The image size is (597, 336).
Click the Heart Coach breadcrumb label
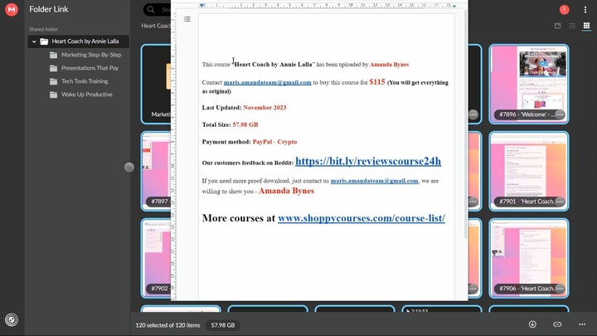point(156,26)
